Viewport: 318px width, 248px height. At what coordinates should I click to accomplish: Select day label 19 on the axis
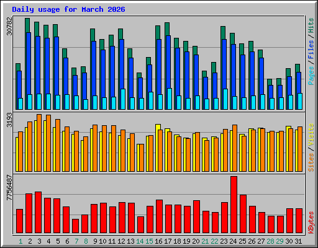click(x=186, y=241)
